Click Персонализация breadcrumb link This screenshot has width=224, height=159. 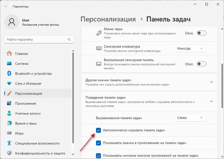108,20
